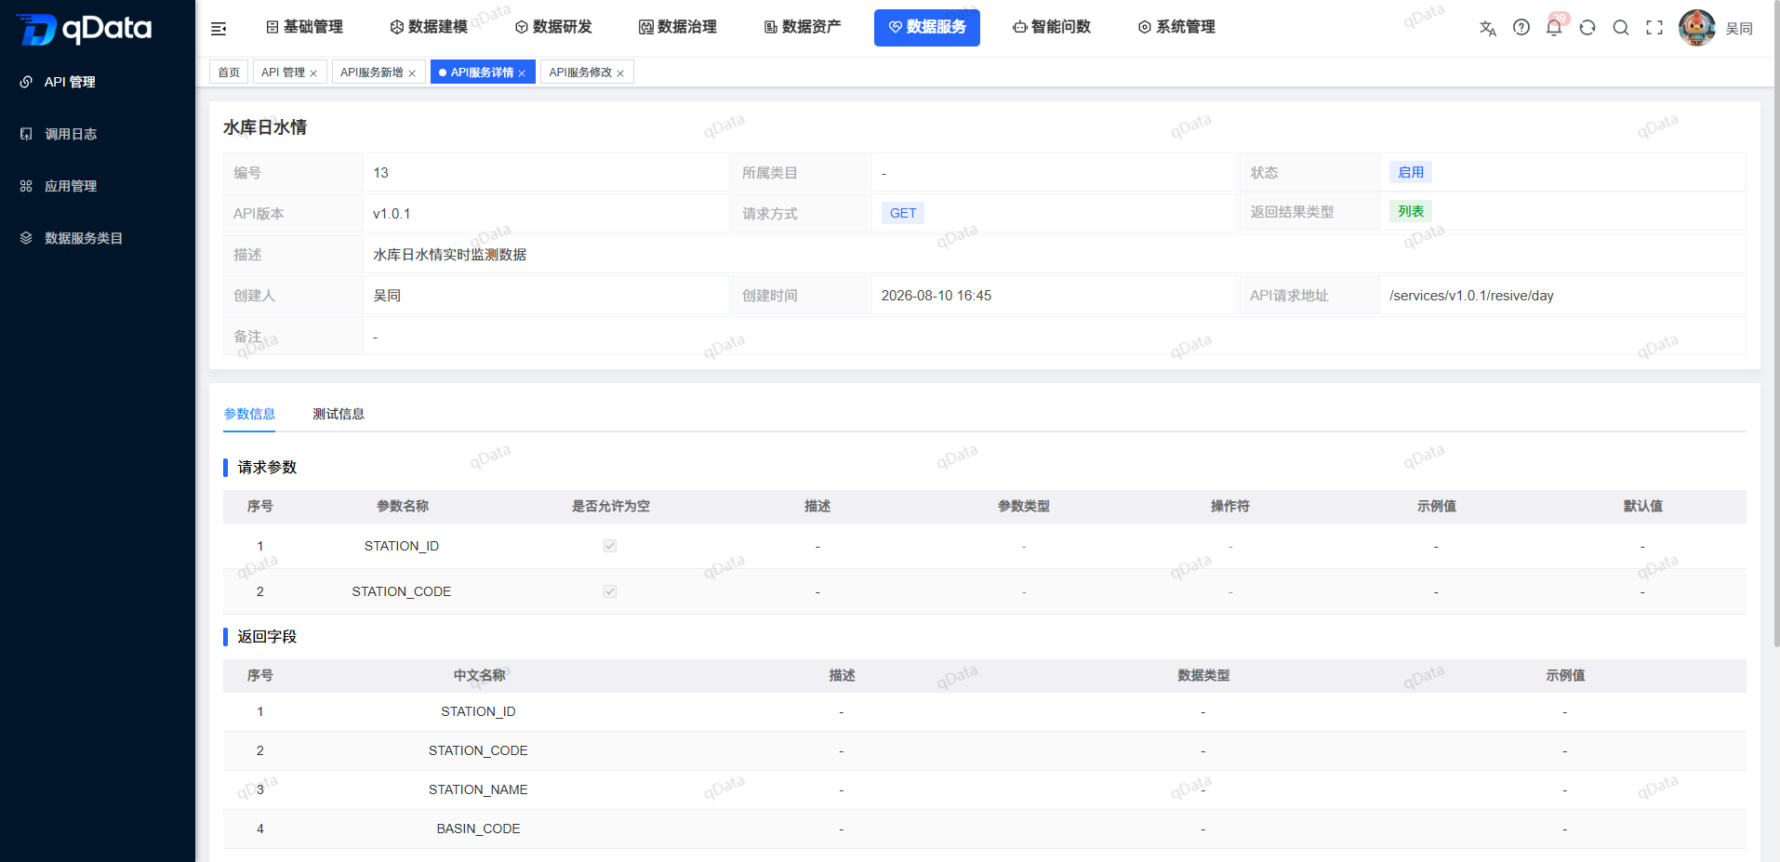Click the page title 水库日水情
This screenshot has width=1780, height=862.
(x=265, y=127)
